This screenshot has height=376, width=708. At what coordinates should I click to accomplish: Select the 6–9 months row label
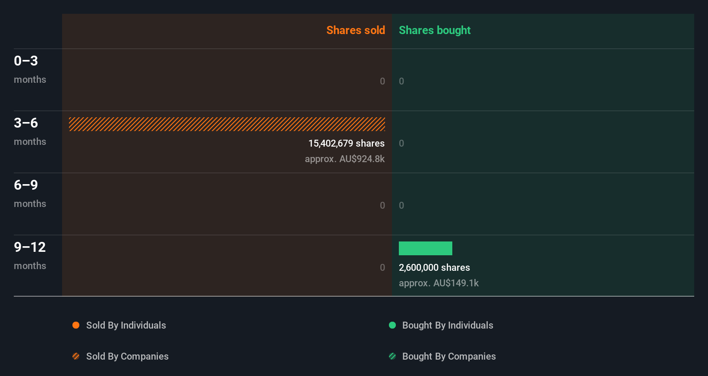click(x=30, y=194)
